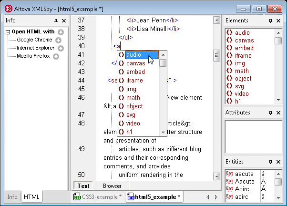The width and height of the screenshot is (287, 206).
Task: Click the autocomplete popup scroll-down arrow
Action: click(x=163, y=132)
